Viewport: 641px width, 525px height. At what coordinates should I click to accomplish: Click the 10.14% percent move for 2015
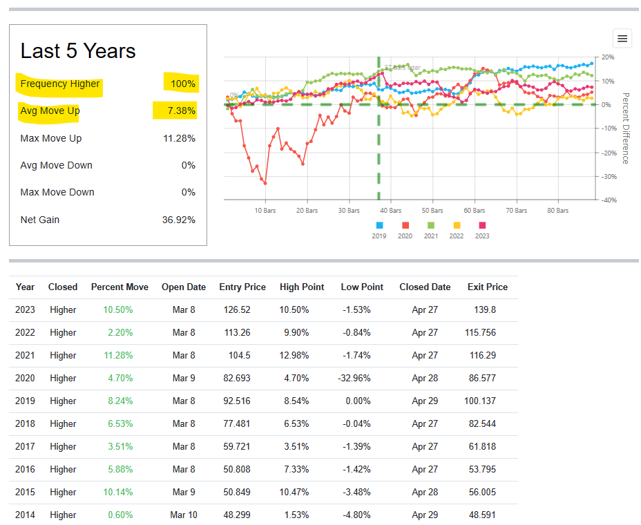click(x=117, y=493)
